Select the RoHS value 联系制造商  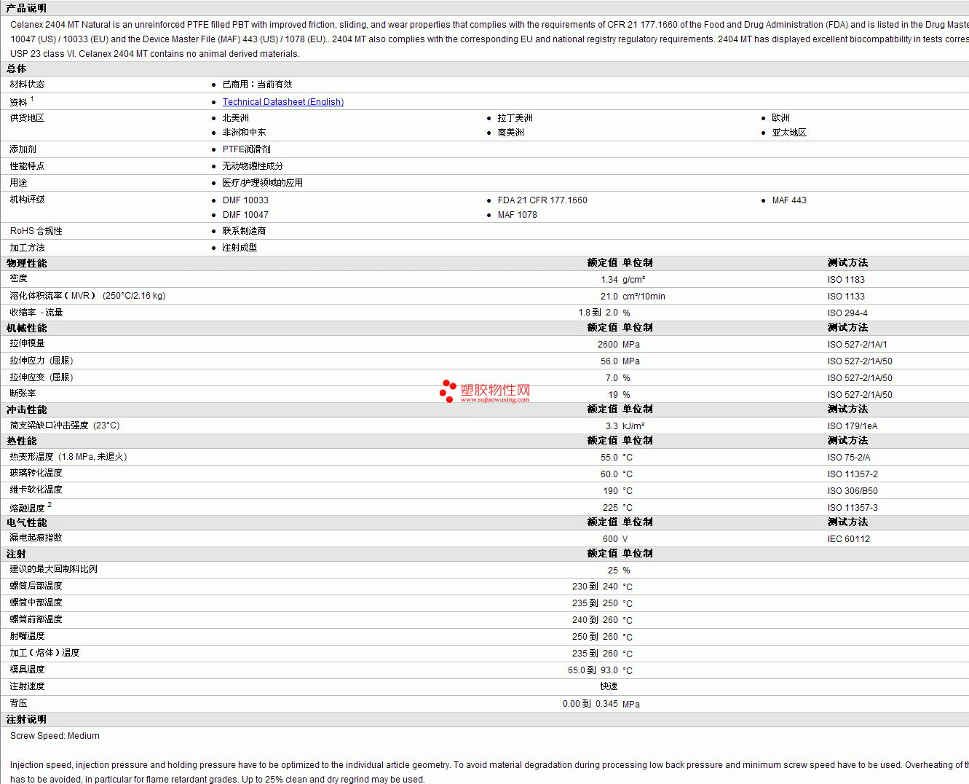[x=245, y=231]
